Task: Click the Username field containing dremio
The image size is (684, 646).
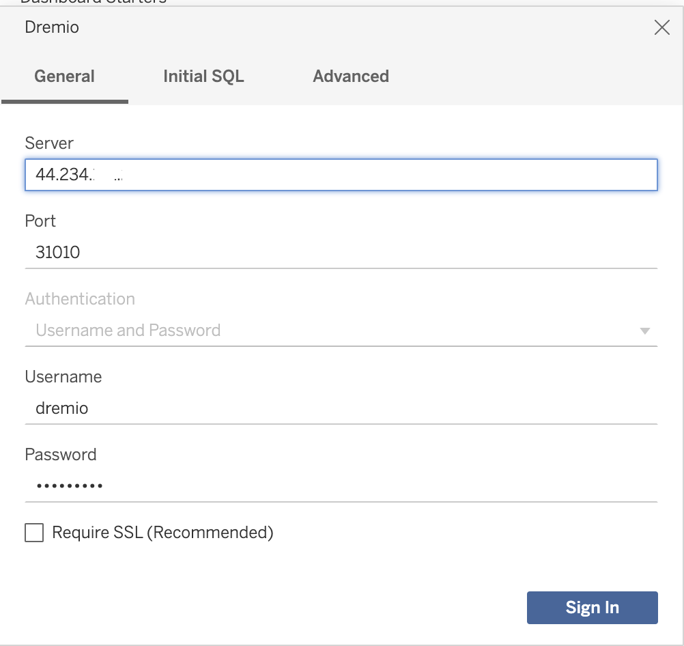Action: pos(341,408)
